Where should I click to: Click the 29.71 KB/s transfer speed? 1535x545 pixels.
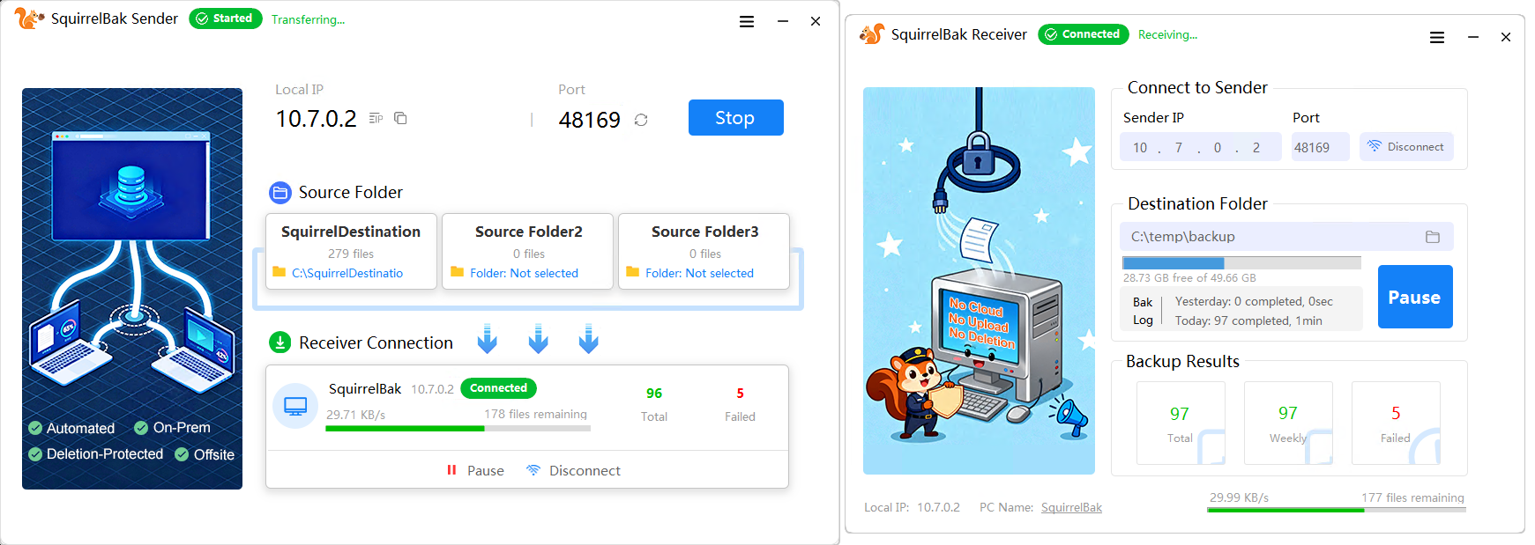click(x=356, y=415)
